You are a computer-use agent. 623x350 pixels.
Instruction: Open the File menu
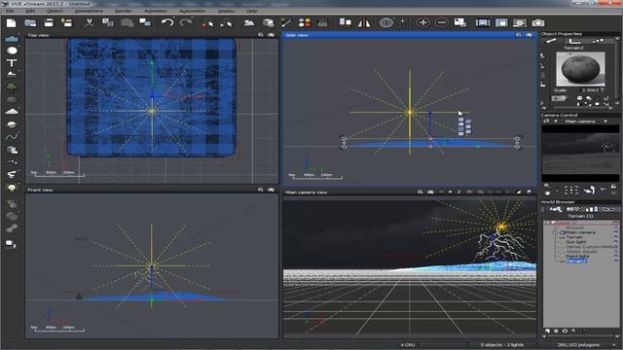coord(11,11)
